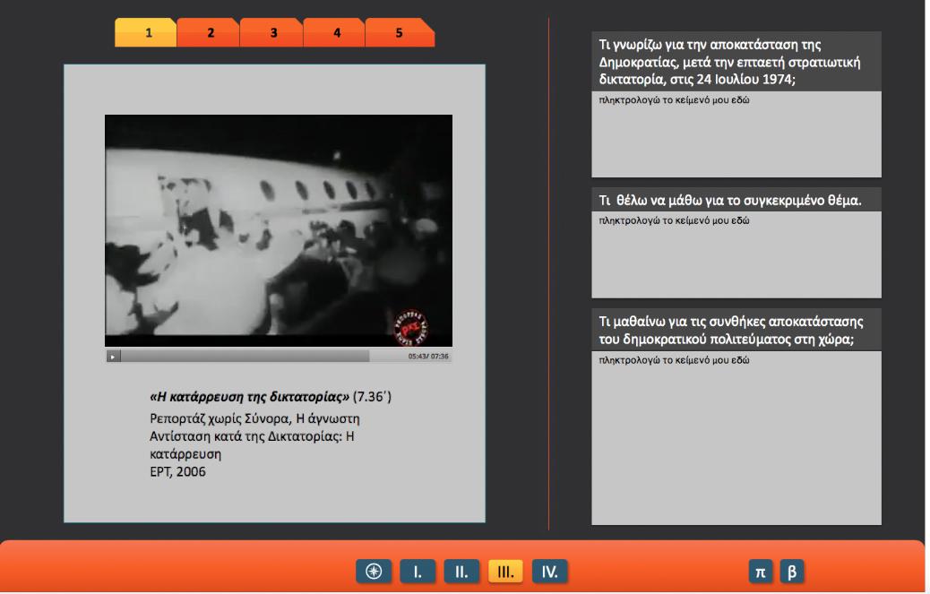The width and height of the screenshot is (930, 594).
Task: Click the 'Ρεπορτάζ χωρίς Σύνορα' description text
Action: [254, 436]
